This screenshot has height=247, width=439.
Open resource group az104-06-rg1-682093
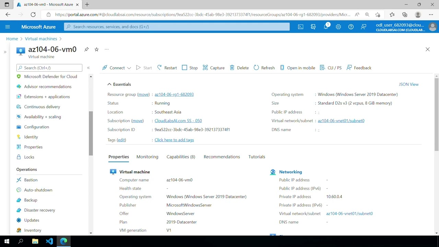click(x=174, y=94)
